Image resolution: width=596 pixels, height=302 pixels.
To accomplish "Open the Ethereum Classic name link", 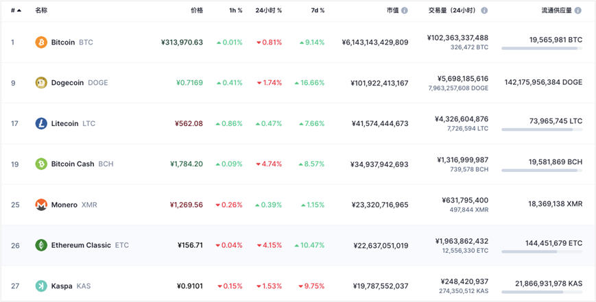I will (x=80, y=245).
